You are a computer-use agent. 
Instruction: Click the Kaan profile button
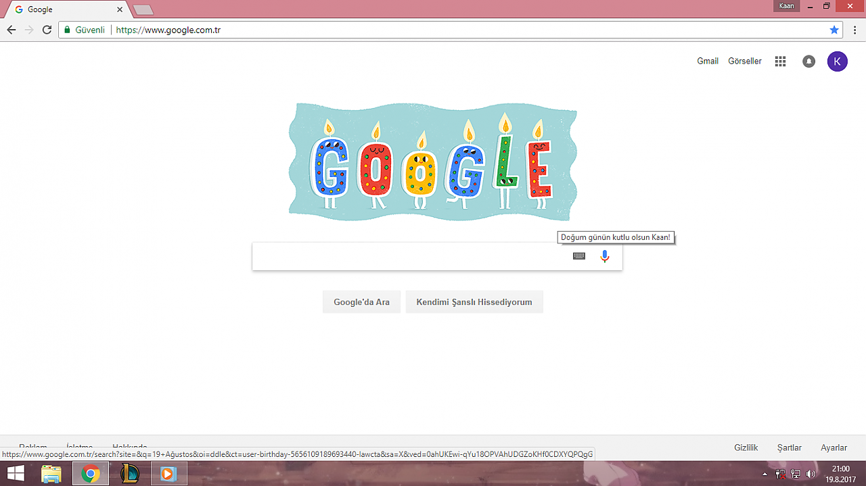point(786,6)
